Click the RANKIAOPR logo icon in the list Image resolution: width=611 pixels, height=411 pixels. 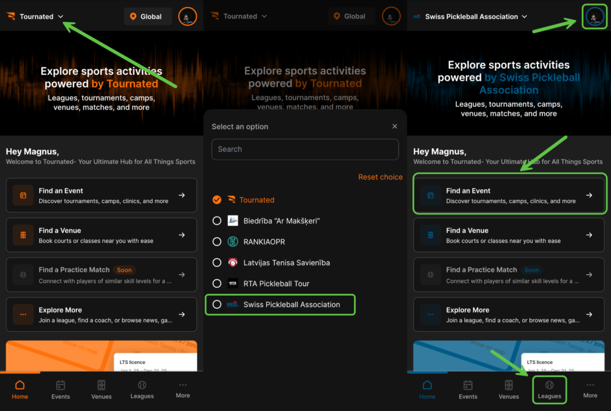[x=233, y=242]
